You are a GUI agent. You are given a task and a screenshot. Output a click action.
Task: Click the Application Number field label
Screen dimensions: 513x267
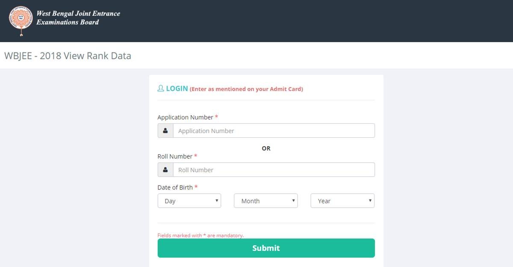(185, 117)
